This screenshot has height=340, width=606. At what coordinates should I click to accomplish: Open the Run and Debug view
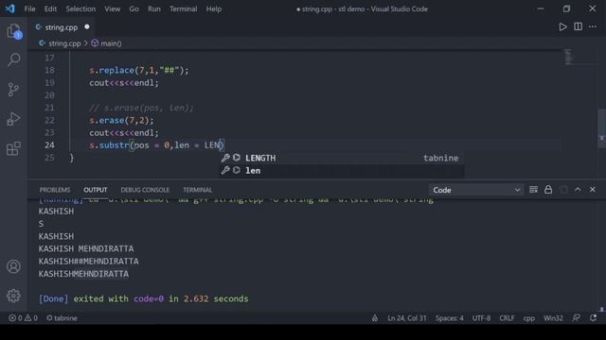(13, 119)
